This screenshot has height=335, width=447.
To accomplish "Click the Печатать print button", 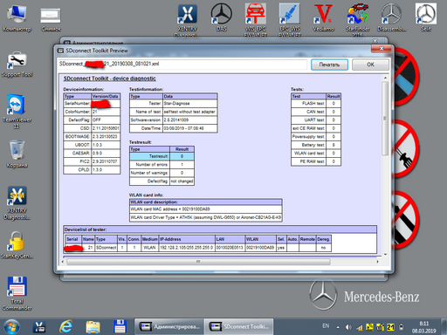I will [x=329, y=65].
